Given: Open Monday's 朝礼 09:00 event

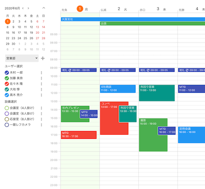Looking at the screenshot, I should coord(79,70).
